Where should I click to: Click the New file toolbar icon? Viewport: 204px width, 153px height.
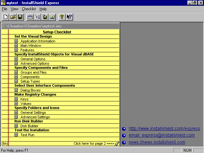tap(5, 17)
